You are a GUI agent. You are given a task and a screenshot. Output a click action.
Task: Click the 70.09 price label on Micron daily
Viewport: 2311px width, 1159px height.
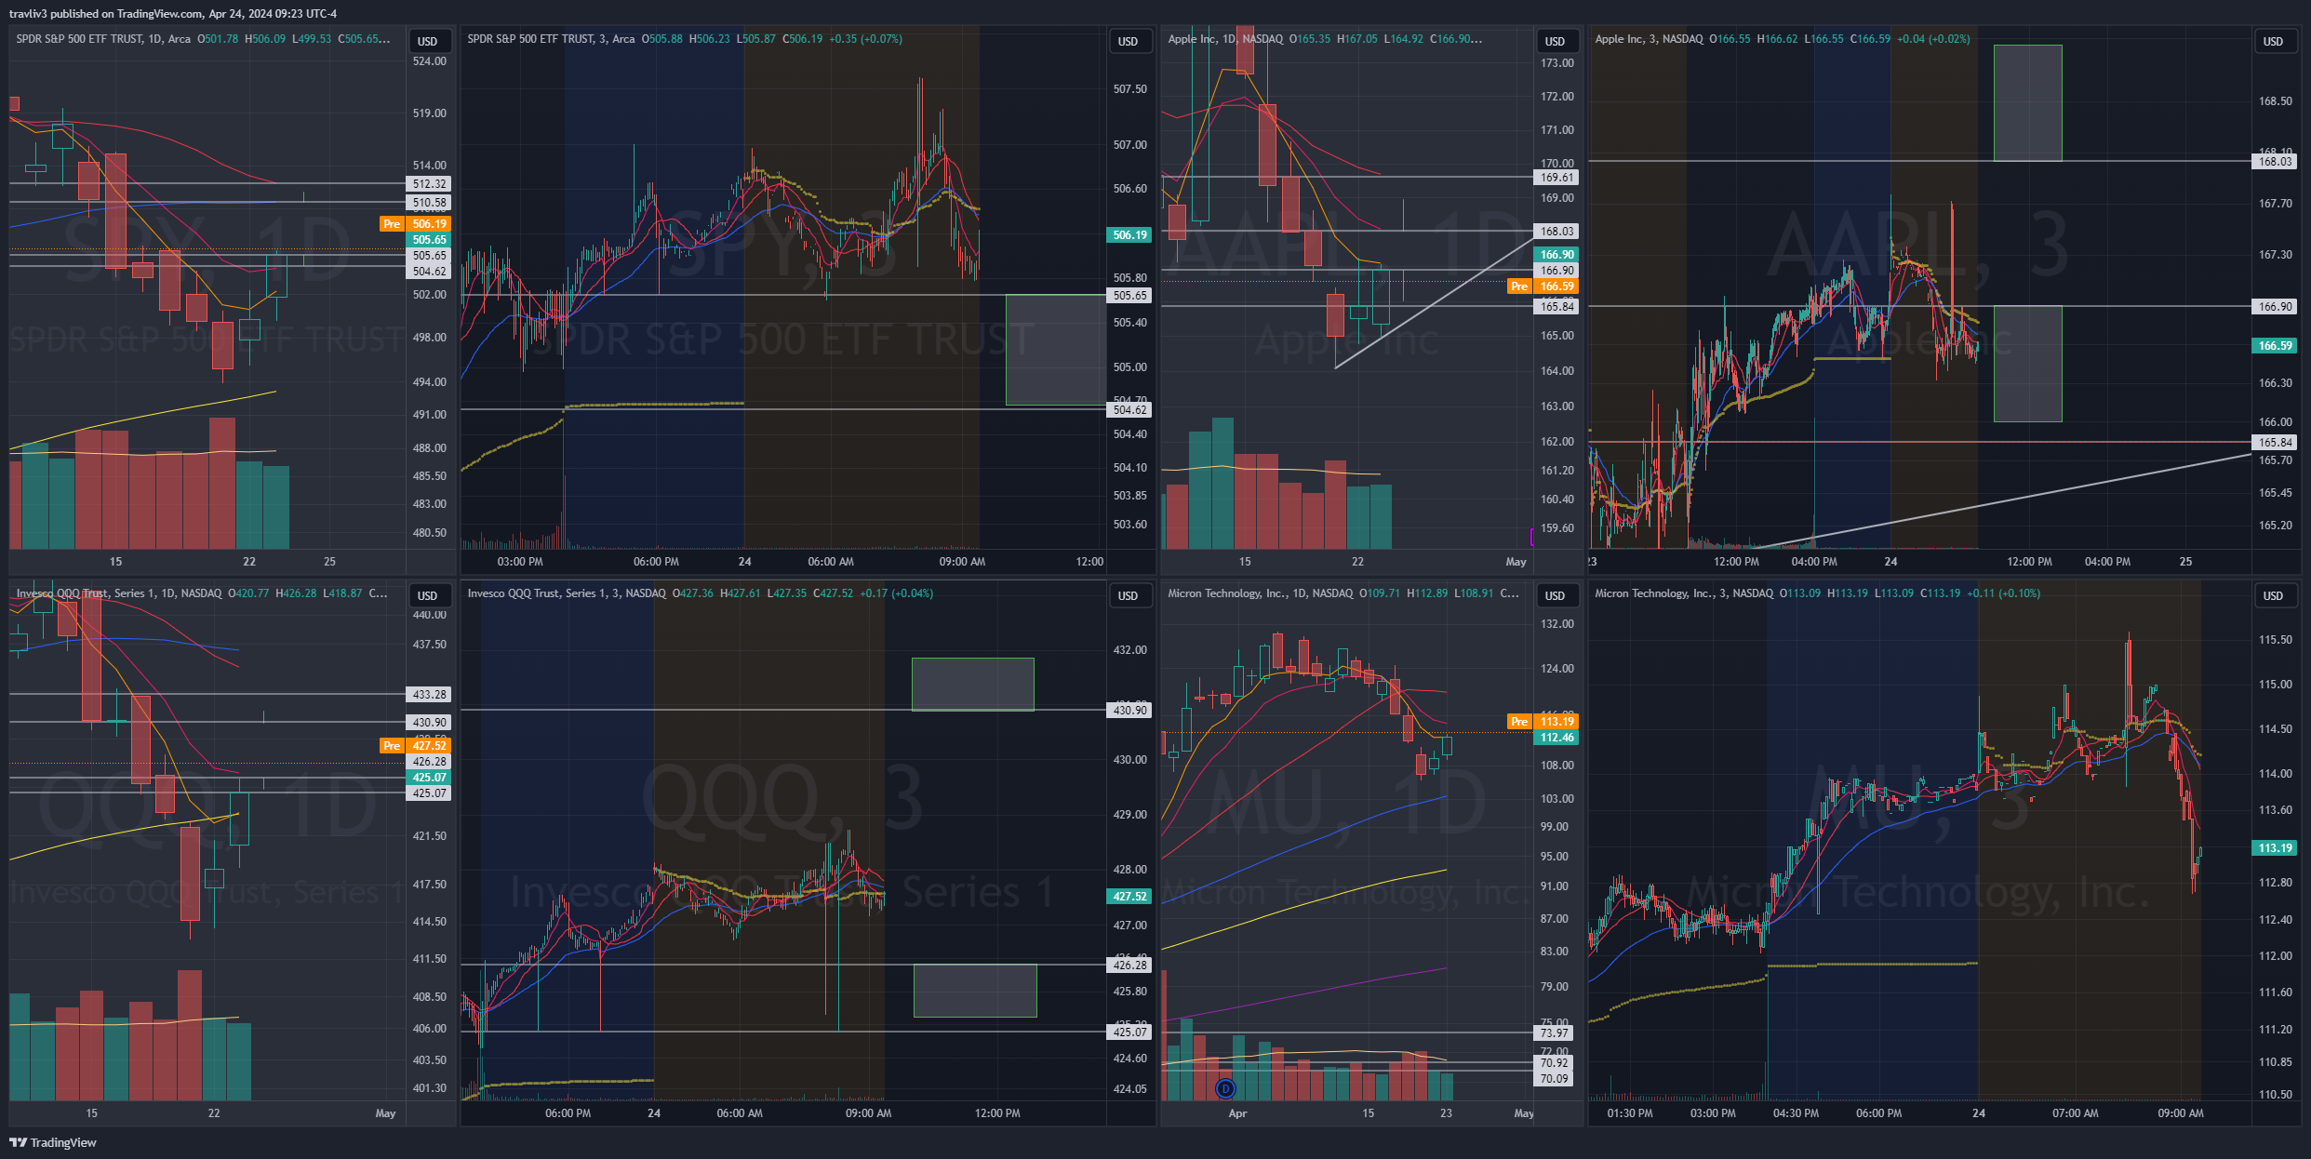(1555, 1079)
